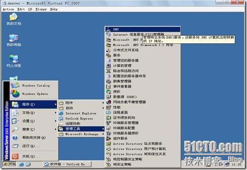247x170 pixels.
Task: Click 关机(U)... in Start menu
Action: coord(34,156)
